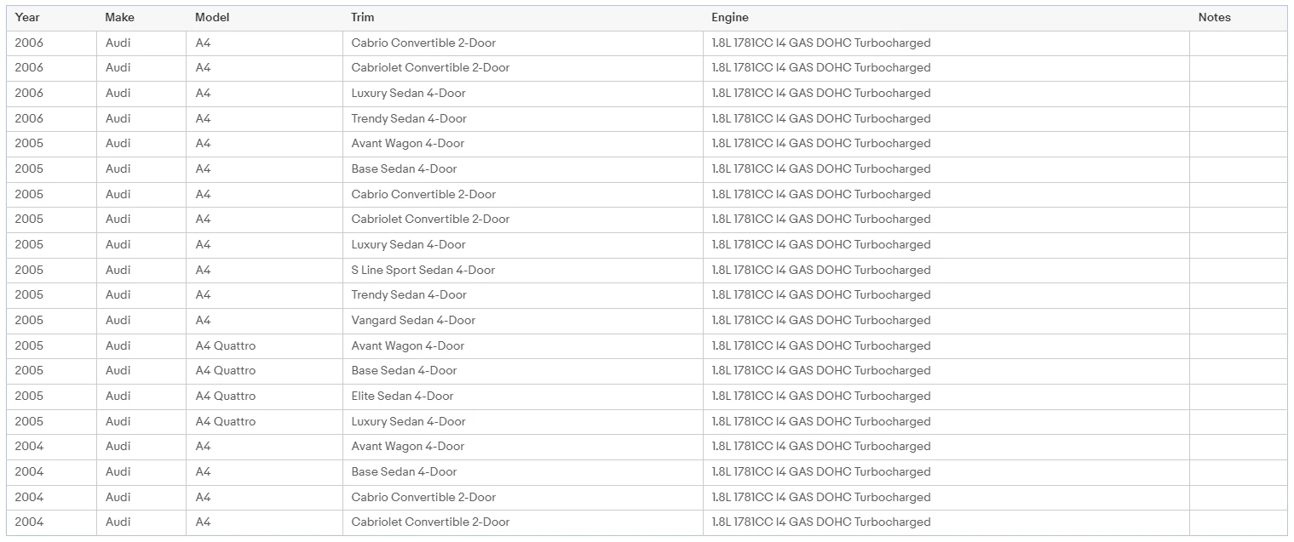This screenshot has height=542, width=1294.
Task: Click the Notes column header
Action: (x=1214, y=17)
